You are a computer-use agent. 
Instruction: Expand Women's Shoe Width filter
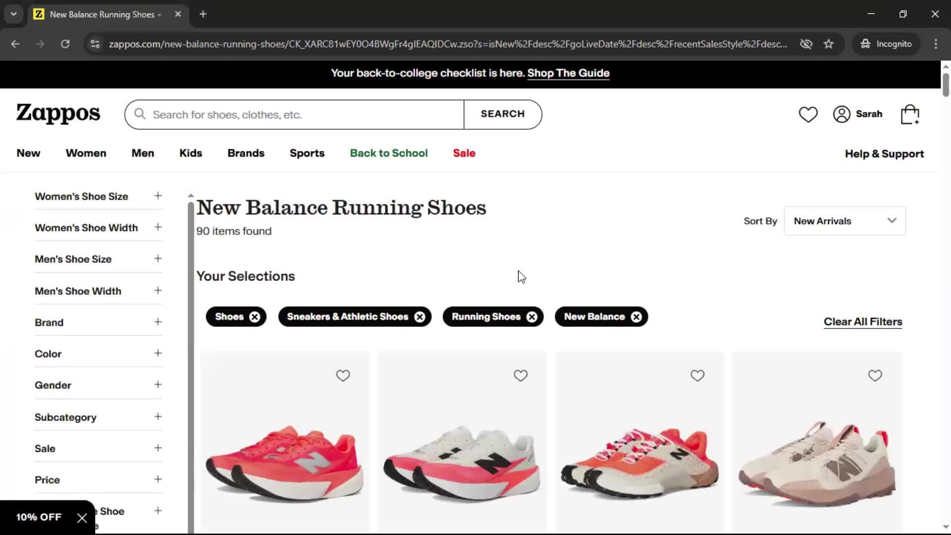tap(99, 227)
